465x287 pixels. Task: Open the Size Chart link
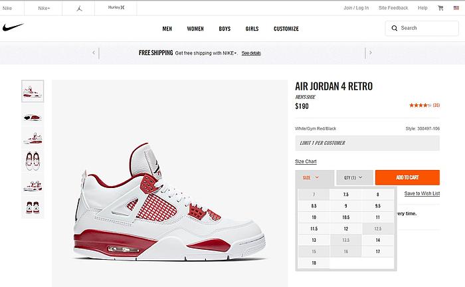pyautogui.click(x=306, y=161)
